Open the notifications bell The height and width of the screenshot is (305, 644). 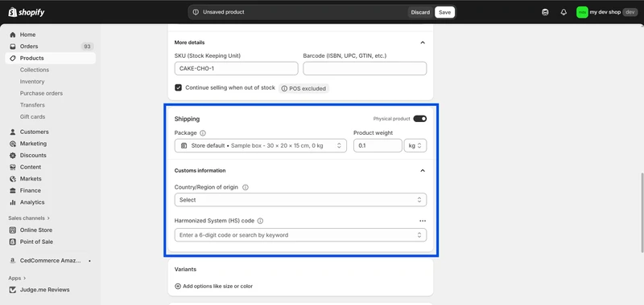click(563, 12)
